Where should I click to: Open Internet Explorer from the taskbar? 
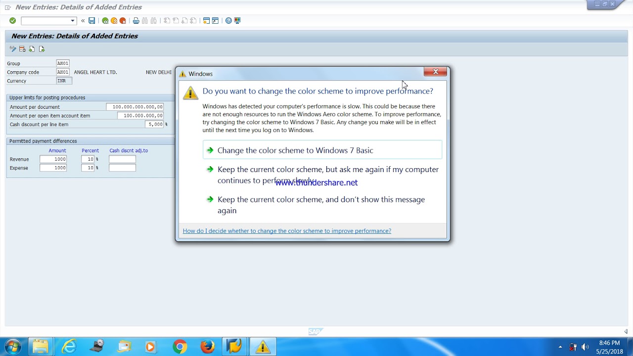coord(69,347)
